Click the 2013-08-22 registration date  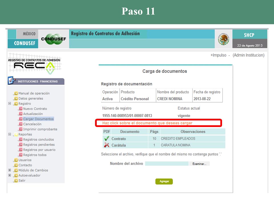tap(202, 99)
